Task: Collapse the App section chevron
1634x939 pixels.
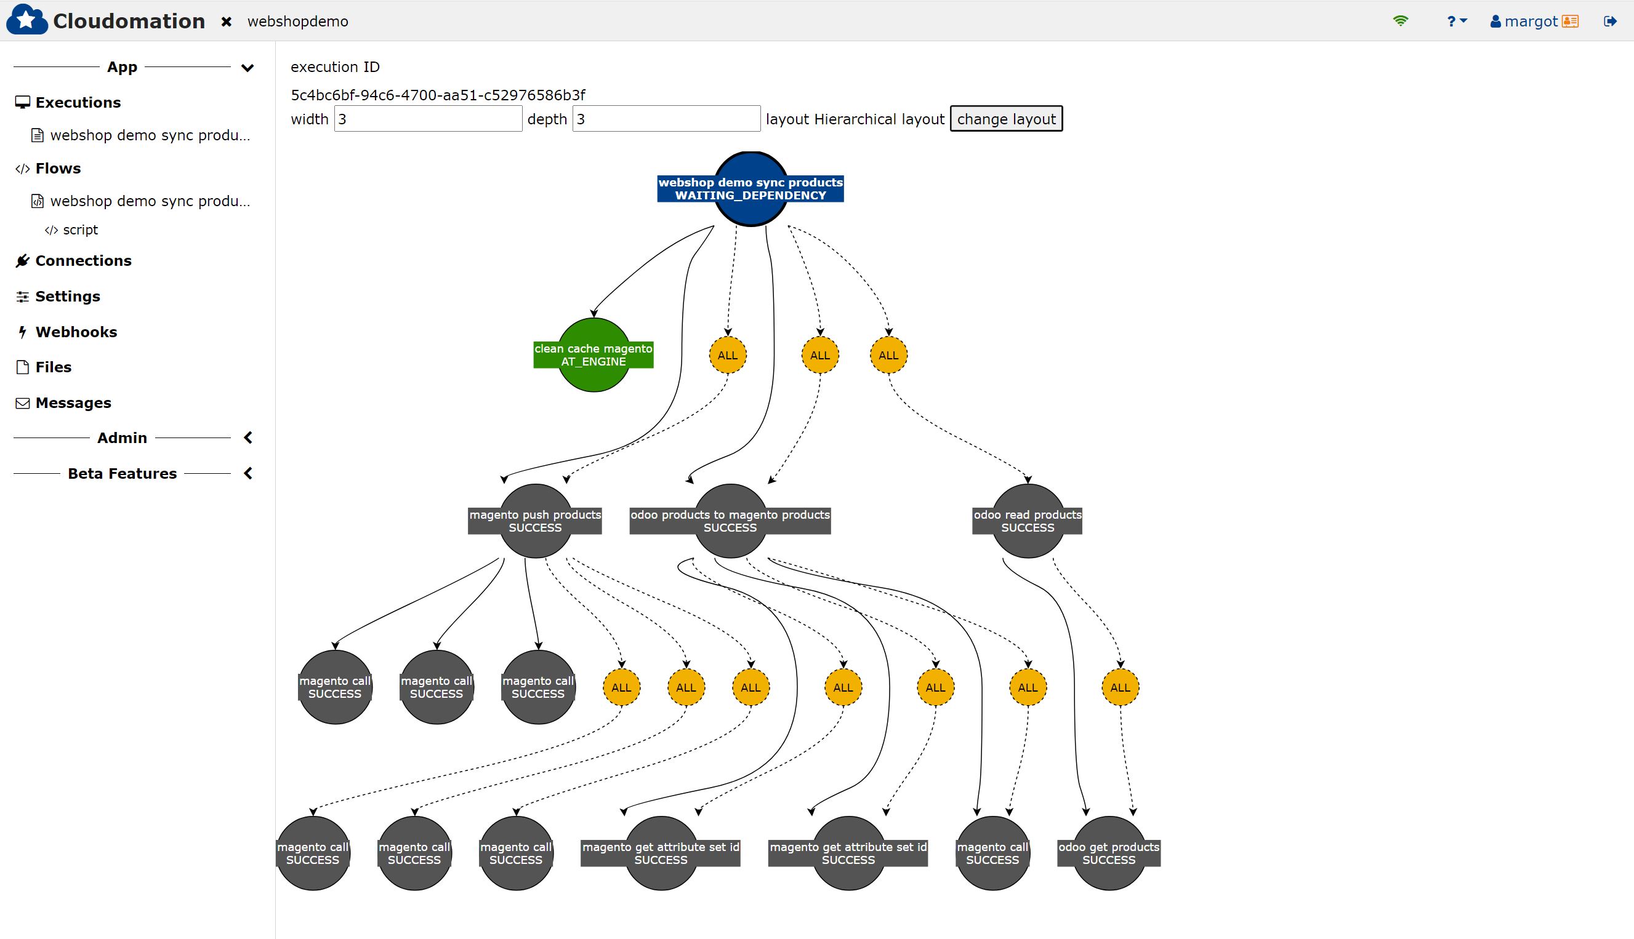Action: click(247, 68)
